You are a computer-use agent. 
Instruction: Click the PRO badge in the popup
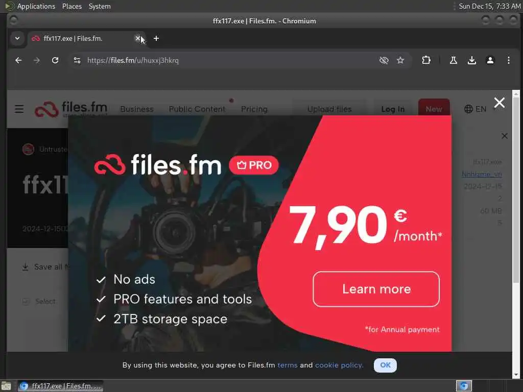(254, 165)
